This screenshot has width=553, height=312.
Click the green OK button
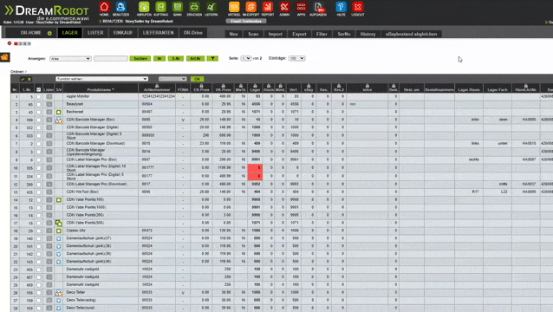[x=197, y=79]
